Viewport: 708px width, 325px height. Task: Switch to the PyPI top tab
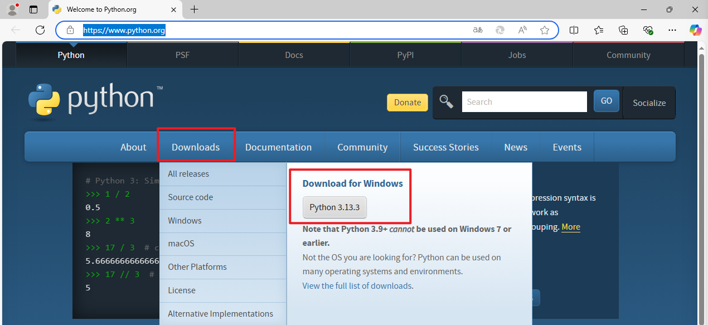[x=405, y=55]
